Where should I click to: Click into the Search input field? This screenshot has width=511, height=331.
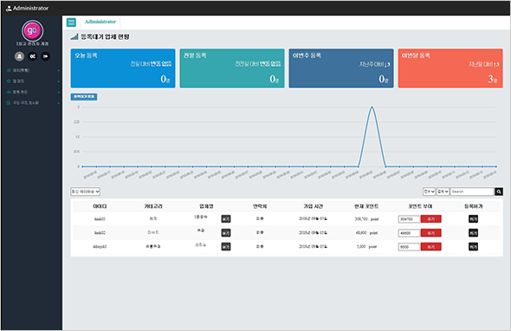pos(472,191)
